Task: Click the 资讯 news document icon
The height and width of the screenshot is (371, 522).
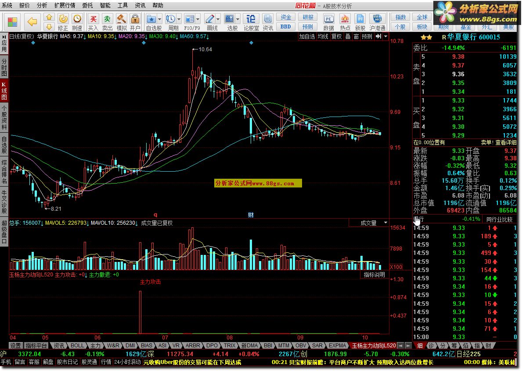Action: coord(267,22)
